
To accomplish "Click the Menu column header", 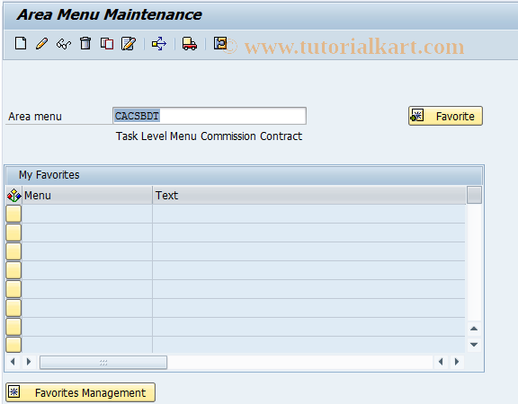I will point(87,195).
